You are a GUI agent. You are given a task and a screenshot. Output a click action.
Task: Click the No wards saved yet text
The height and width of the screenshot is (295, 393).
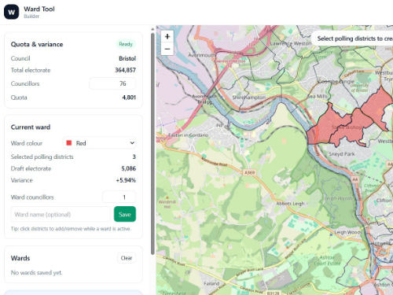tap(37, 273)
